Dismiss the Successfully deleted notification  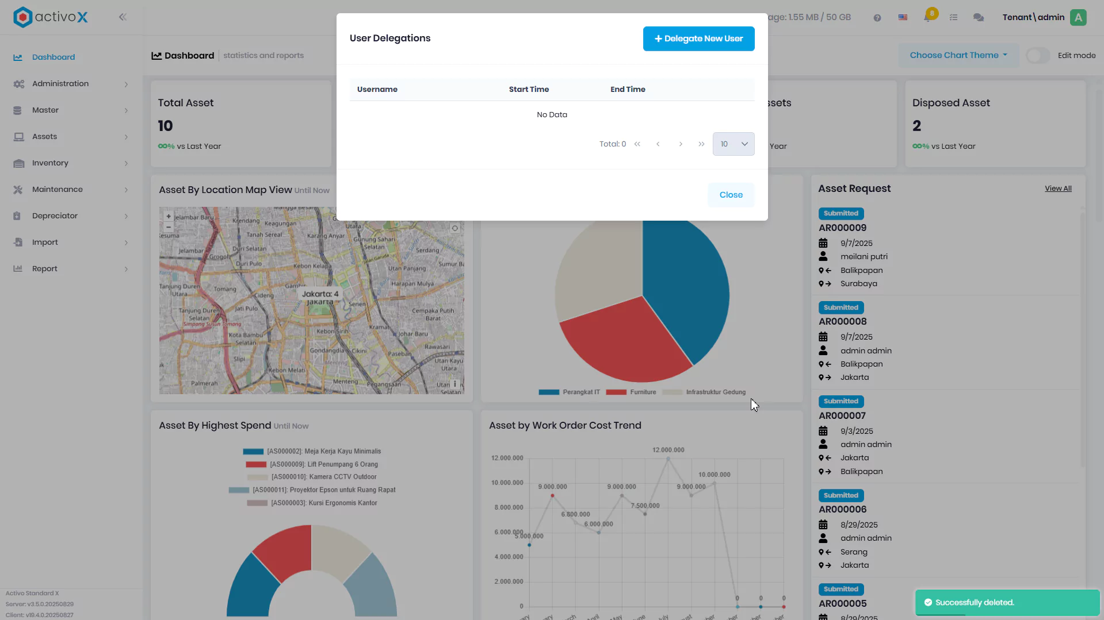click(x=1007, y=603)
